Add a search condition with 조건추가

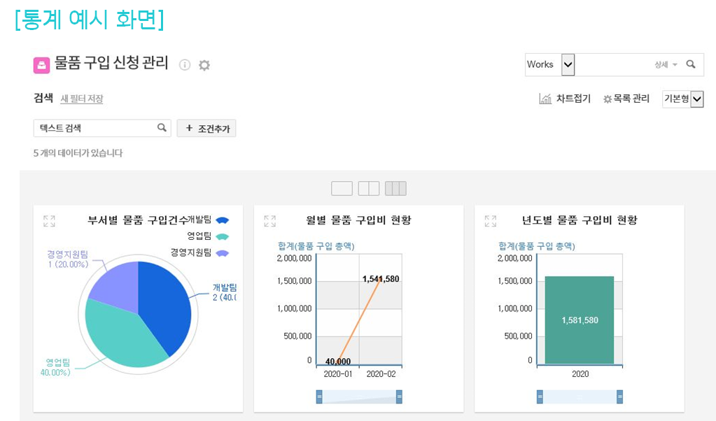coord(206,129)
